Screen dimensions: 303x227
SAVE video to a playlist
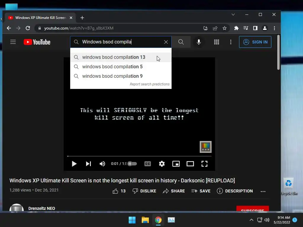(201, 191)
